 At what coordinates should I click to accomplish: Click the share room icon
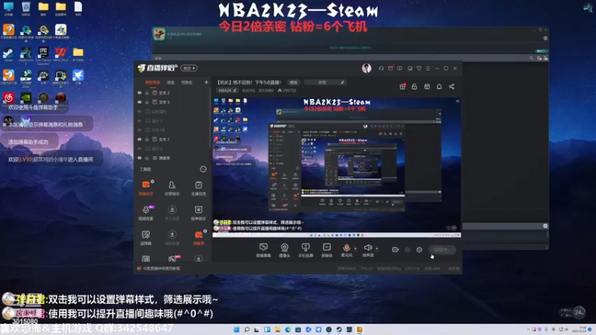click(x=451, y=86)
